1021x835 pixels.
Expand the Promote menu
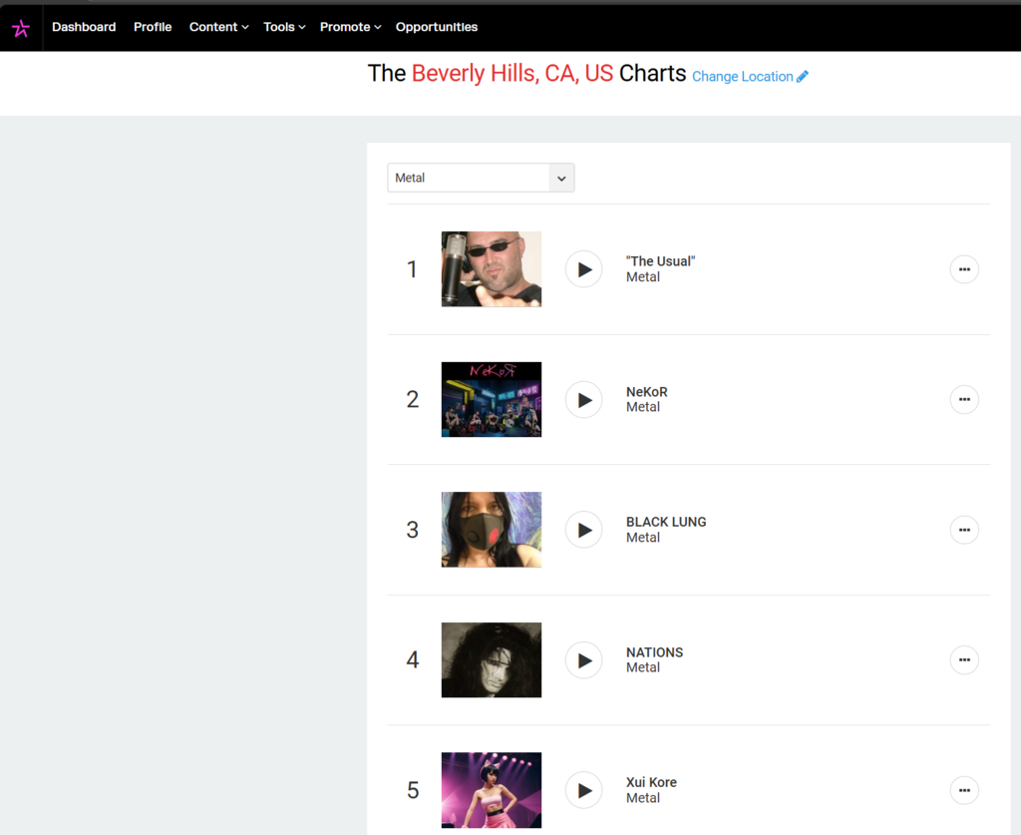(x=350, y=27)
